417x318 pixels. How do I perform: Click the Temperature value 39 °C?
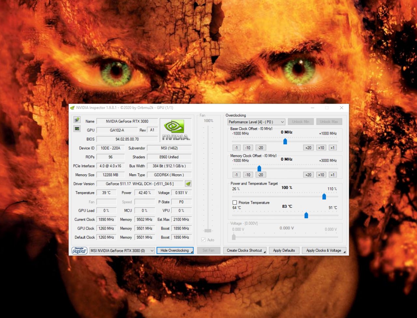[x=107, y=193]
